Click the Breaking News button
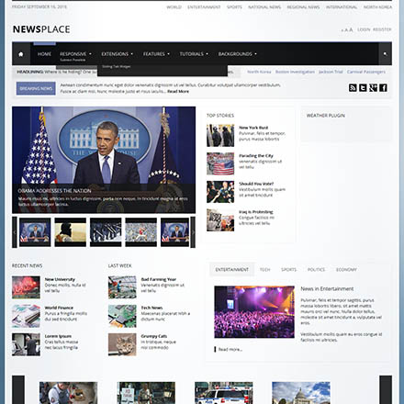The width and height of the screenshot is (404, 404). 36,88
